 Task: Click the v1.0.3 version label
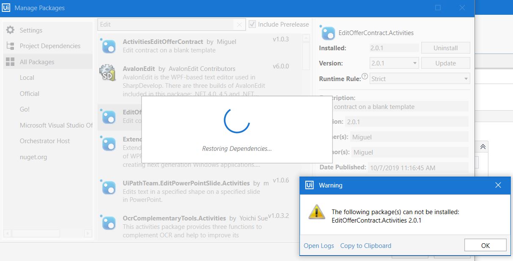[280, 39]
